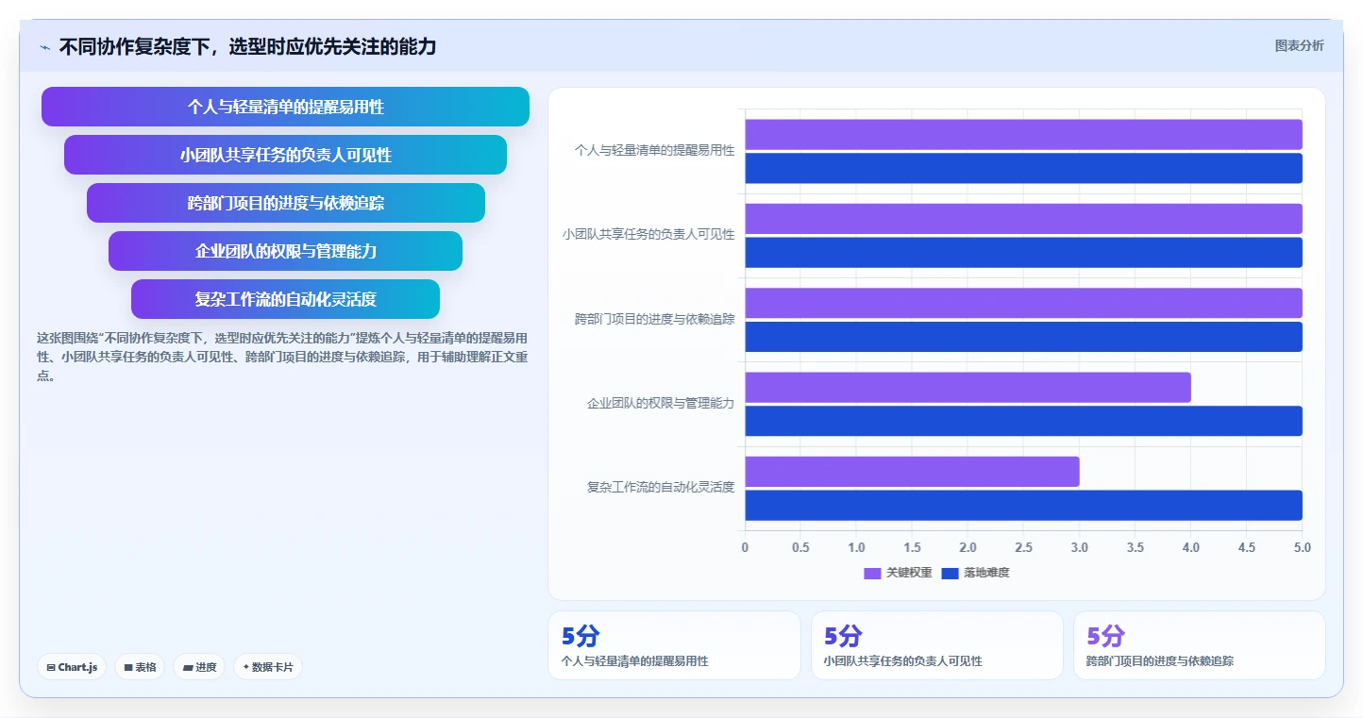Select funnel stage 跨部门项目的进度与依赖追踪
The image size is (1363, 718).
285,203
